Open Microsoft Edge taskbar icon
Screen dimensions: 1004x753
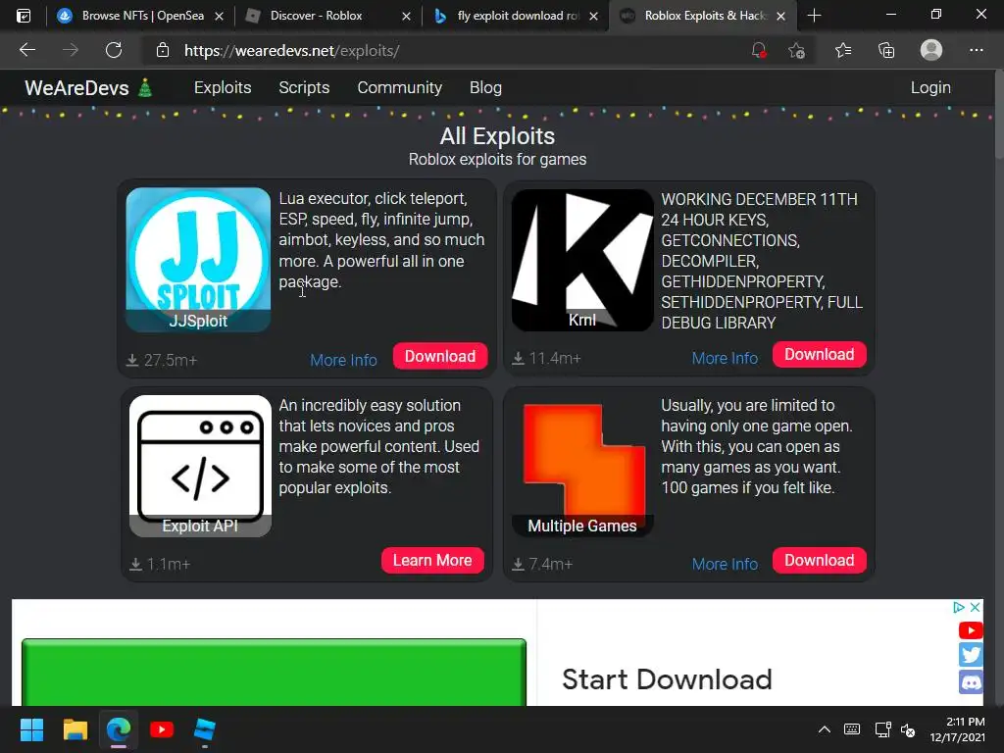[x=119, y=729]
